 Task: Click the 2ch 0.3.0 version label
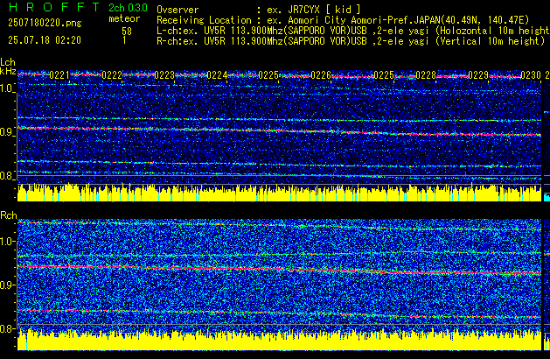(x=128, y=8)
